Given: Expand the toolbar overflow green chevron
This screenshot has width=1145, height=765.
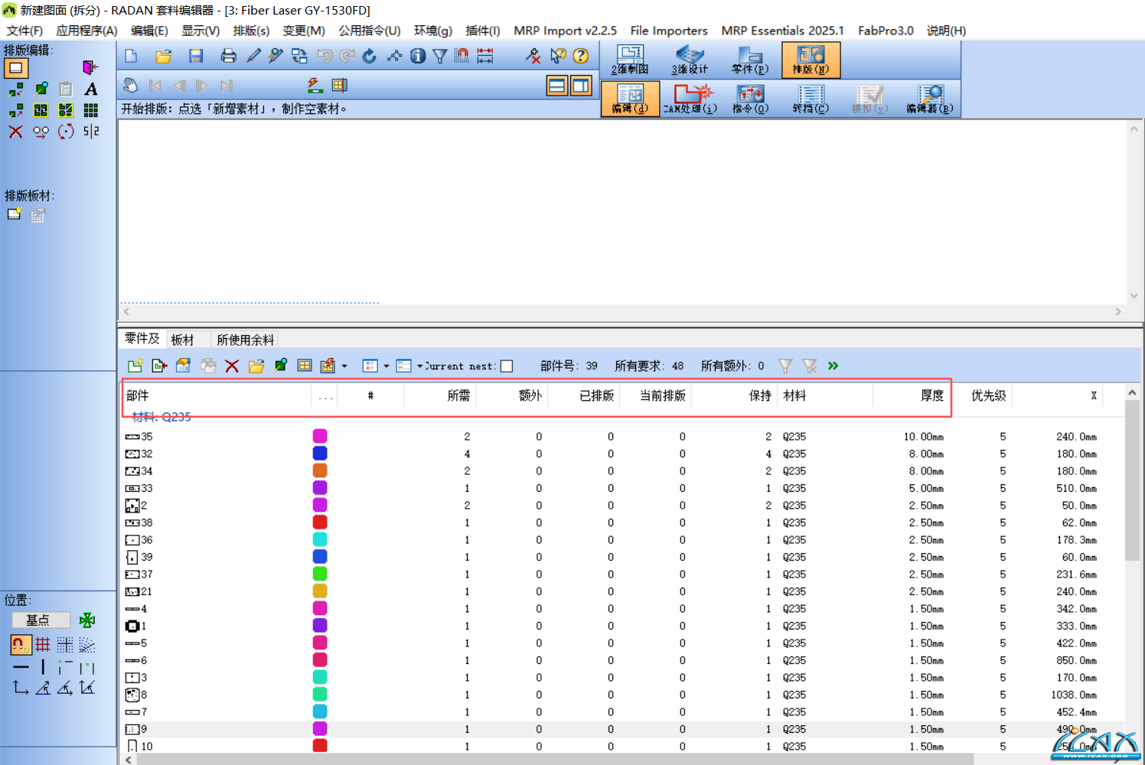Looking at the screenshot, I should [x=833, y=366].
